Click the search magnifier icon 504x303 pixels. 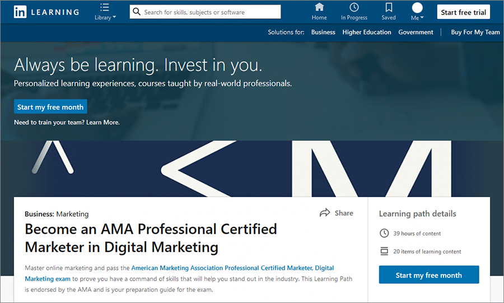(137, 12)
